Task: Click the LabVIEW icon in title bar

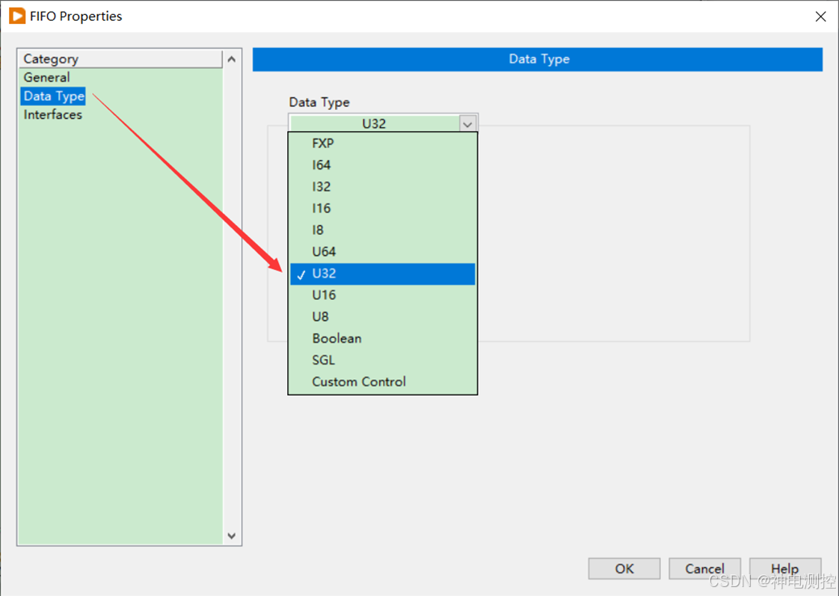Action: point(17,16)
